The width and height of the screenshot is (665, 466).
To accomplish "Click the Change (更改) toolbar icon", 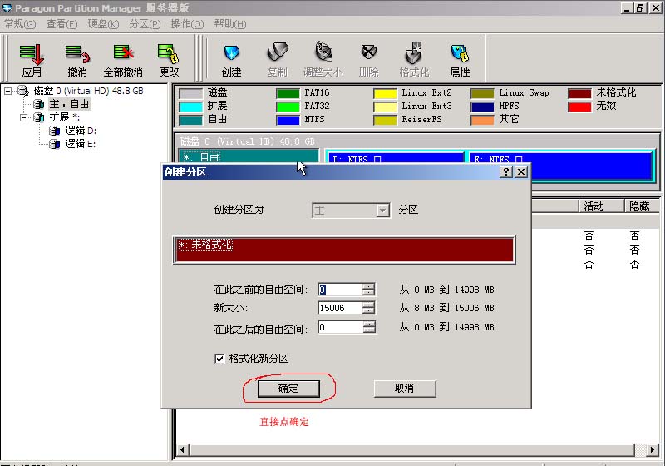I will (x=169, y=53).
